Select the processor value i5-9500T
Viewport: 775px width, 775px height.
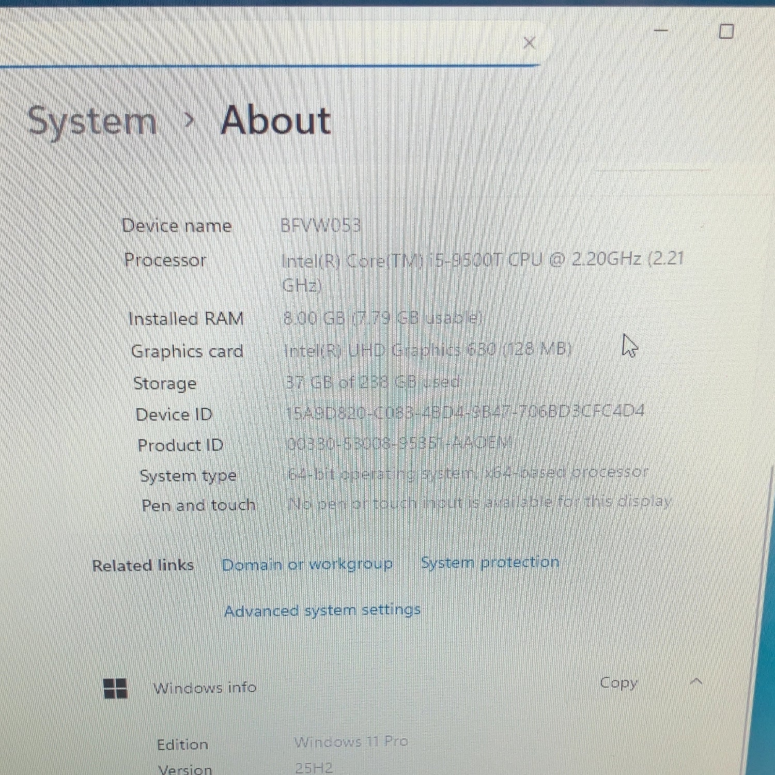point(483,271)
